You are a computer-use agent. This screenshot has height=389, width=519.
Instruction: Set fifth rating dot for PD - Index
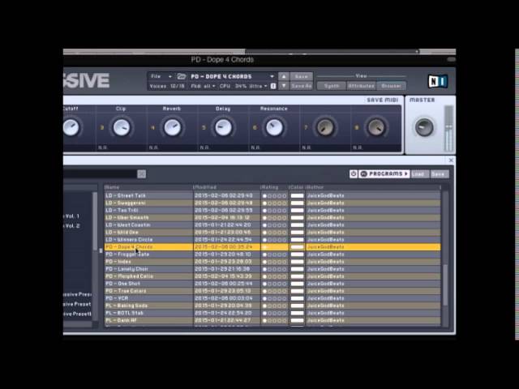click(x=285, y=262)
